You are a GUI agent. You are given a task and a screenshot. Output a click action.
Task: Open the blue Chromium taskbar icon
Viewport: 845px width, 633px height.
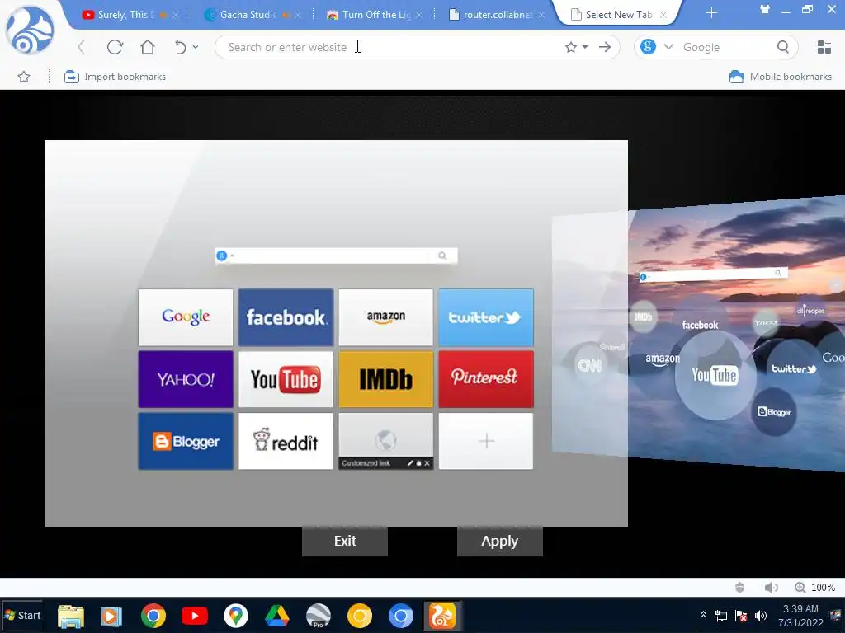coord(401,616)
